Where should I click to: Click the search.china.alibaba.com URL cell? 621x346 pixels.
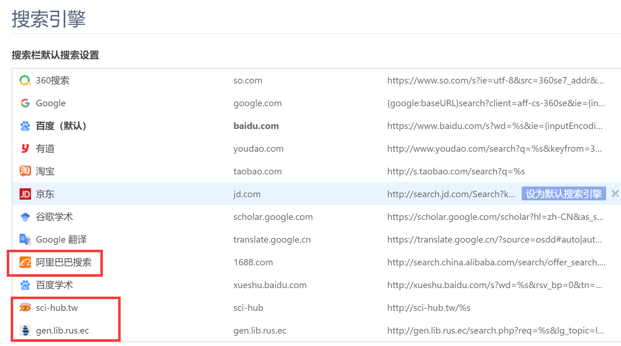[496, 263]
